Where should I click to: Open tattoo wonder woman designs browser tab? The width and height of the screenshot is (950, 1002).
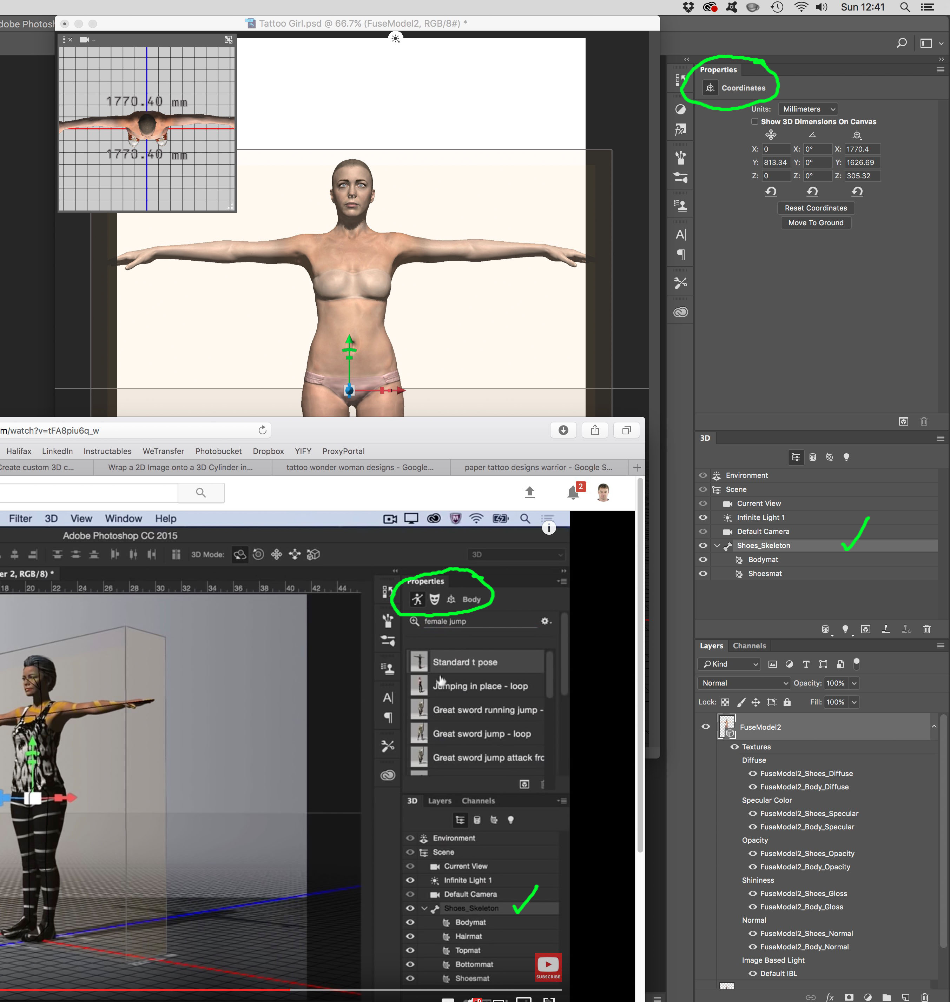point(359,468)
